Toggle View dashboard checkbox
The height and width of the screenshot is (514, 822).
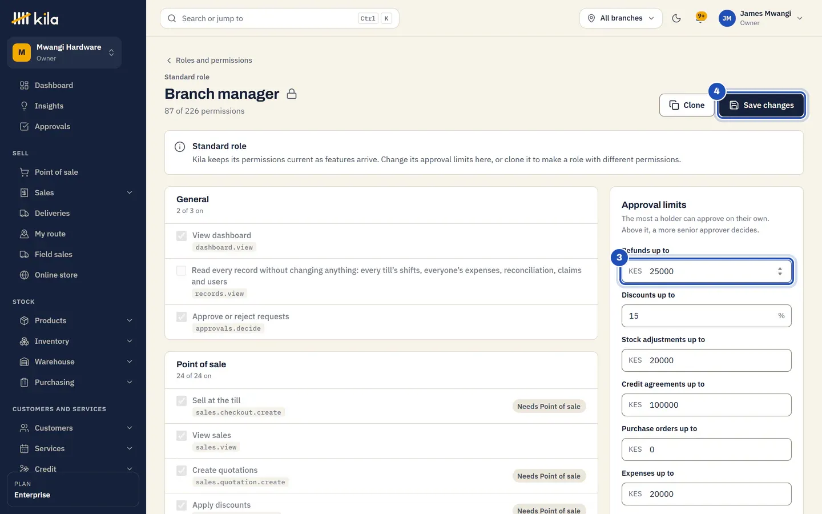(x=182, y=235)
